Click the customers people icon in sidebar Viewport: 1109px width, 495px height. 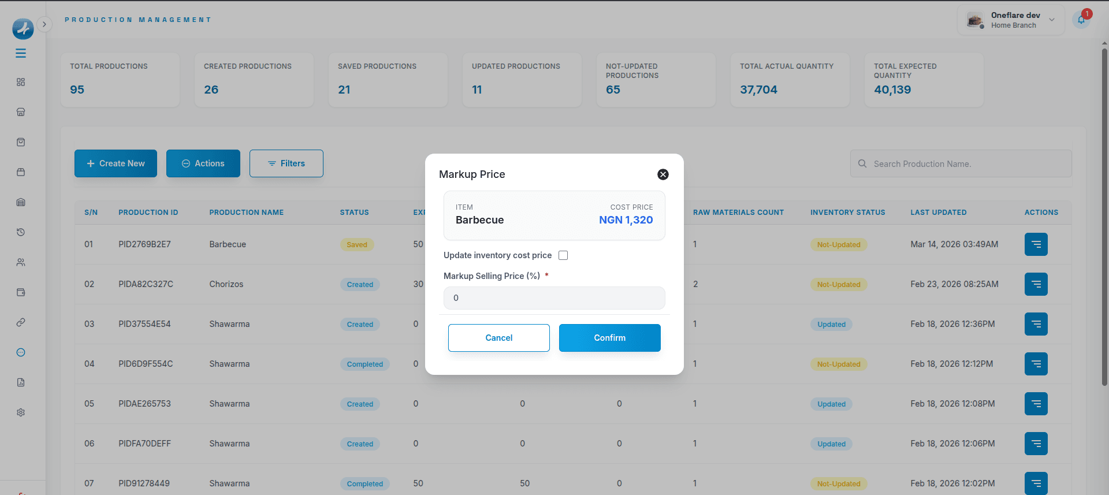click(x=21, y=262)
